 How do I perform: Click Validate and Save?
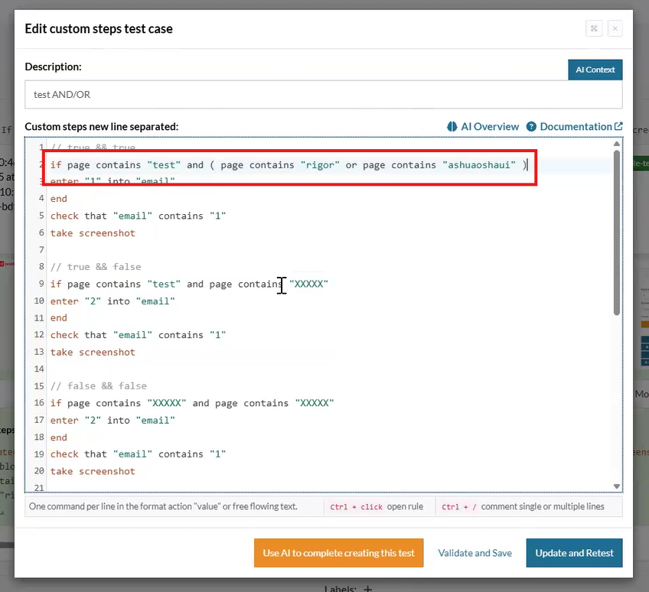pos(475,553)
